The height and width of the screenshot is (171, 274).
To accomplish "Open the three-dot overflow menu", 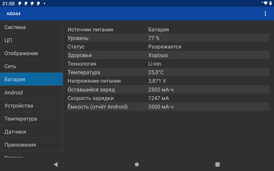I will pos(265,14).
